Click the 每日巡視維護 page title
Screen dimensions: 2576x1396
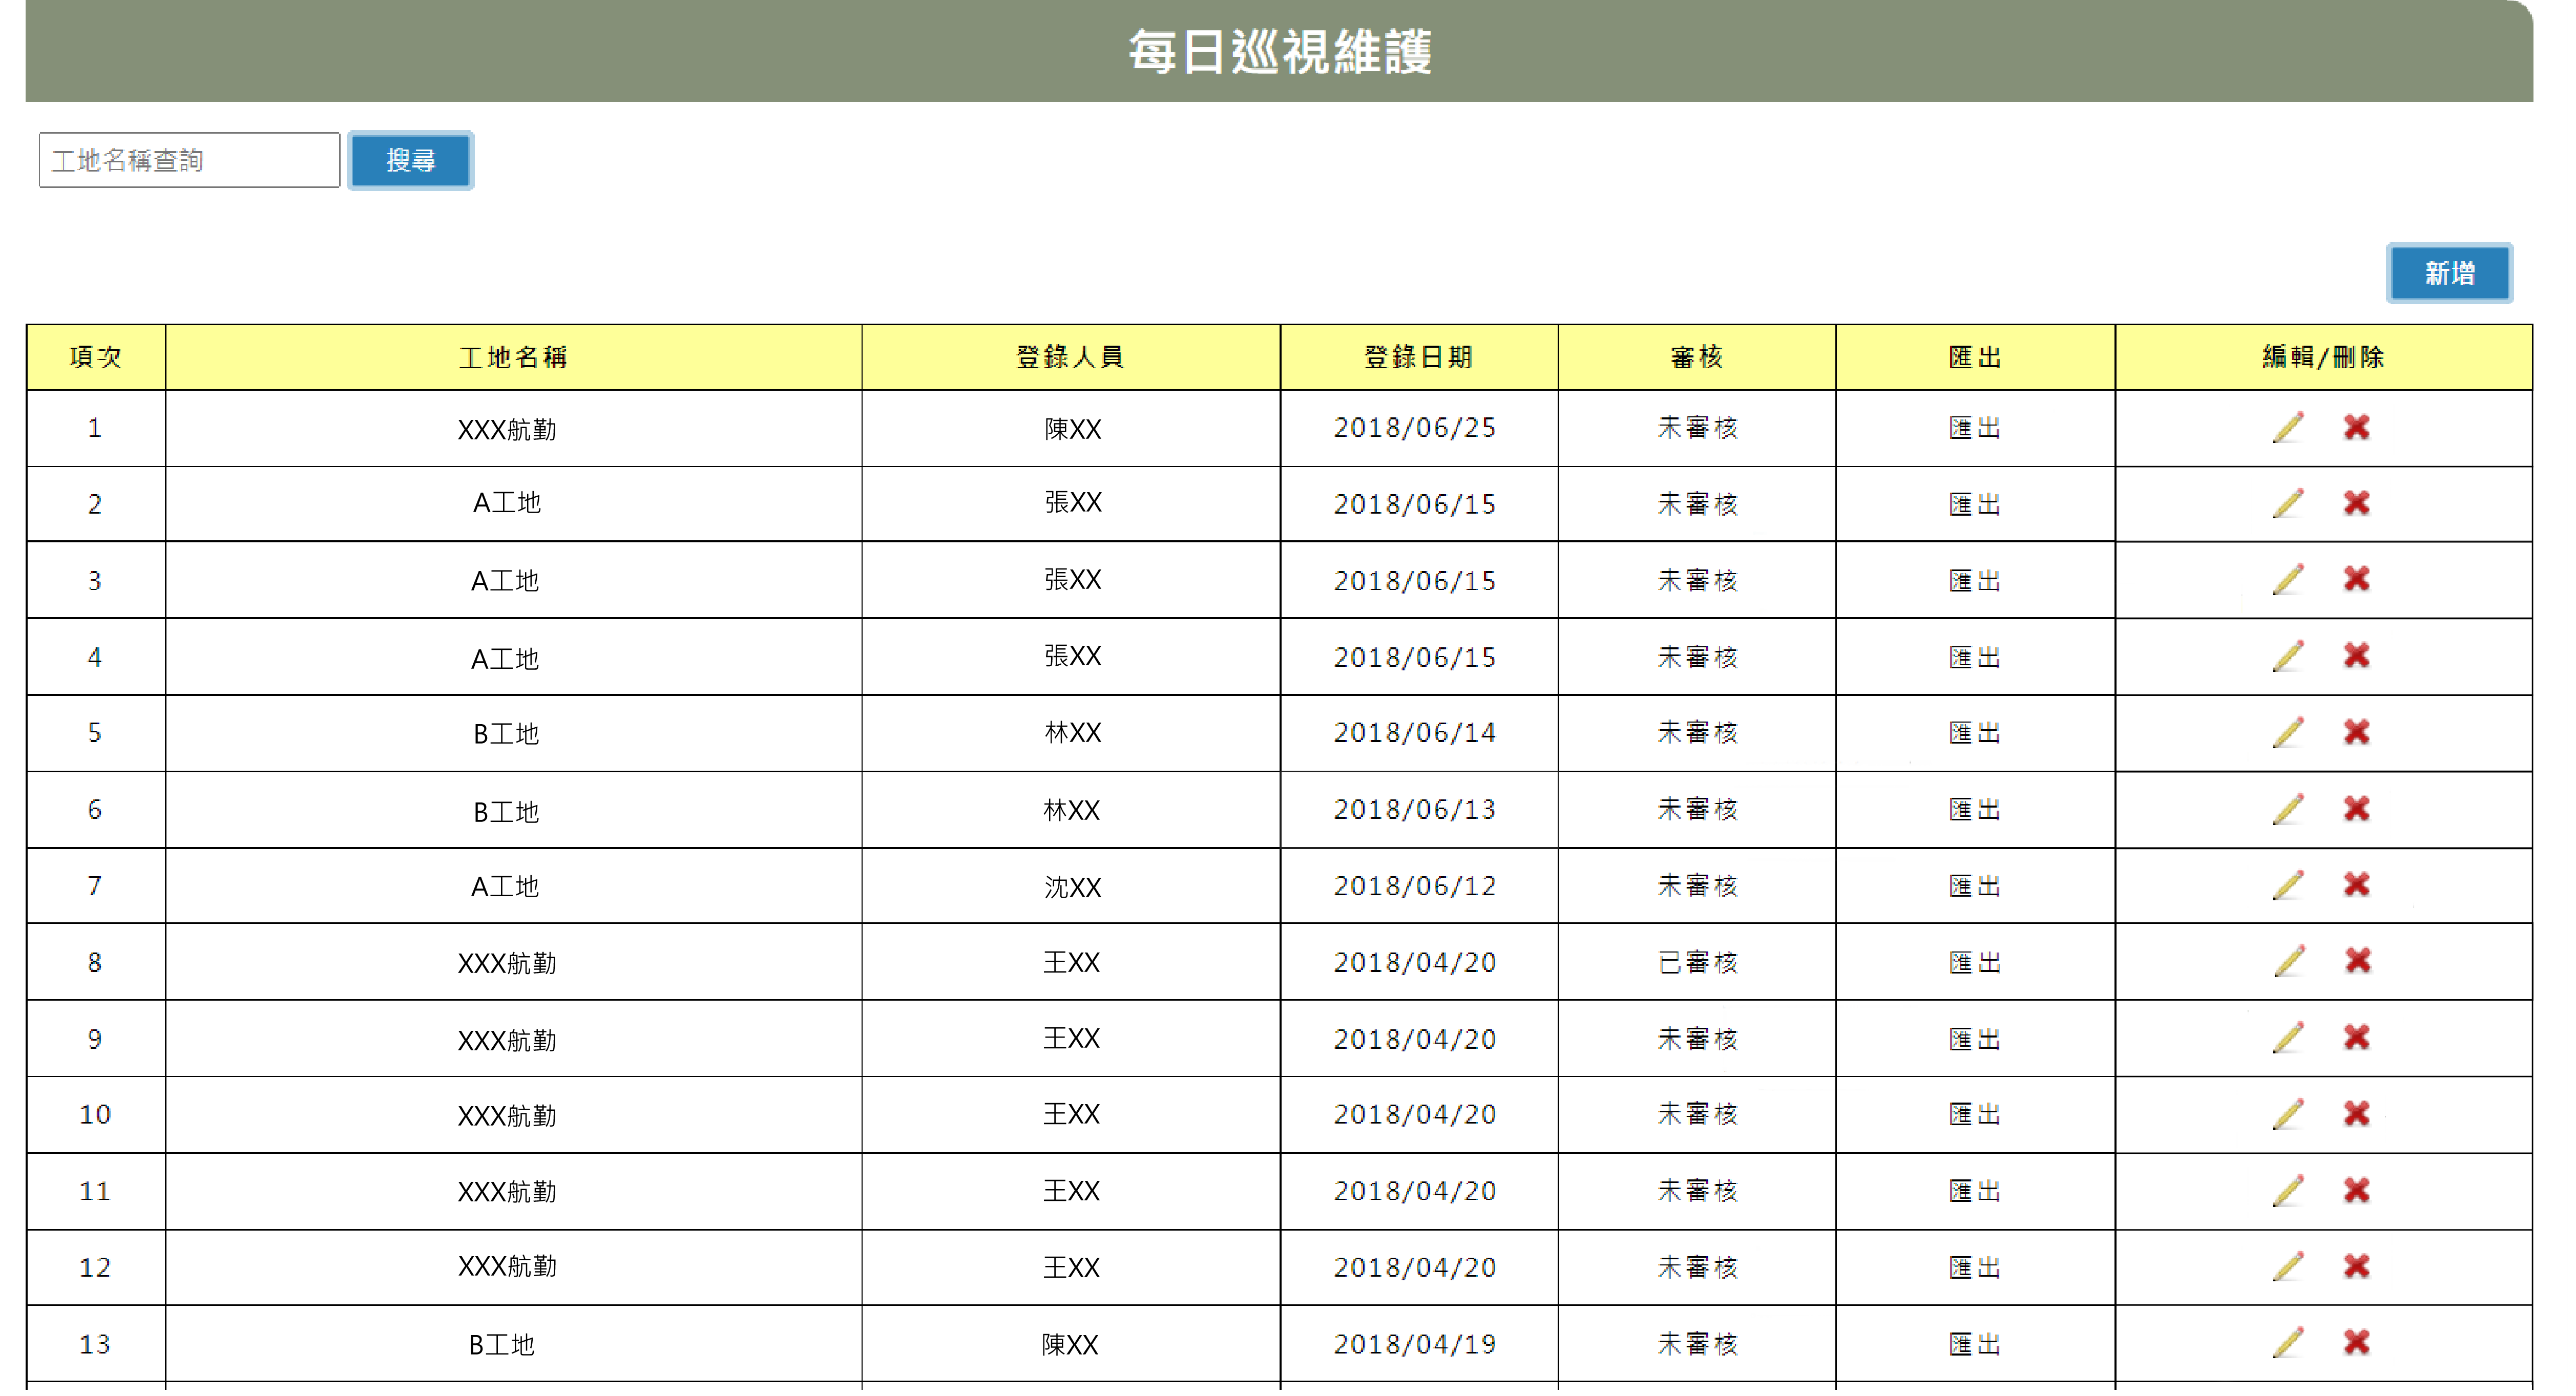click(x=1280, y=51)
